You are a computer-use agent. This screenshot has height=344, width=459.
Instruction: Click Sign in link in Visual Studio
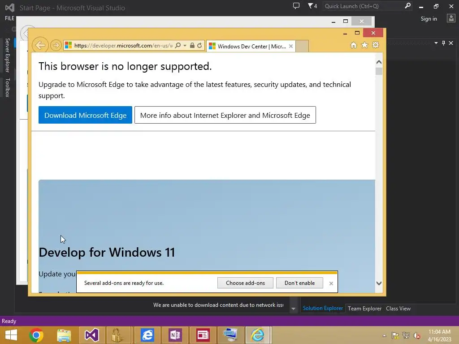[x=429, y=19]
